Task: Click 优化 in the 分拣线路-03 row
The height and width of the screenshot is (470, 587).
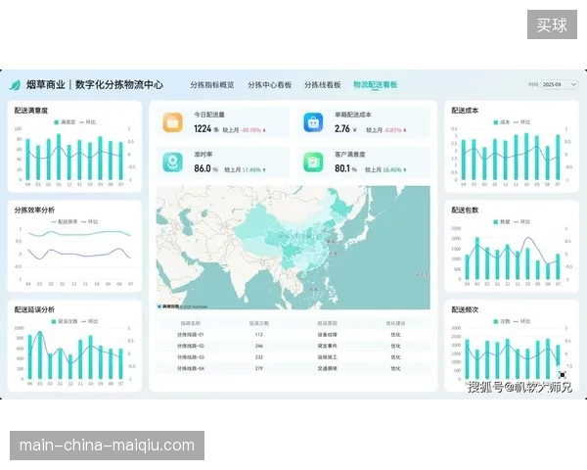Action: [395, 357]
